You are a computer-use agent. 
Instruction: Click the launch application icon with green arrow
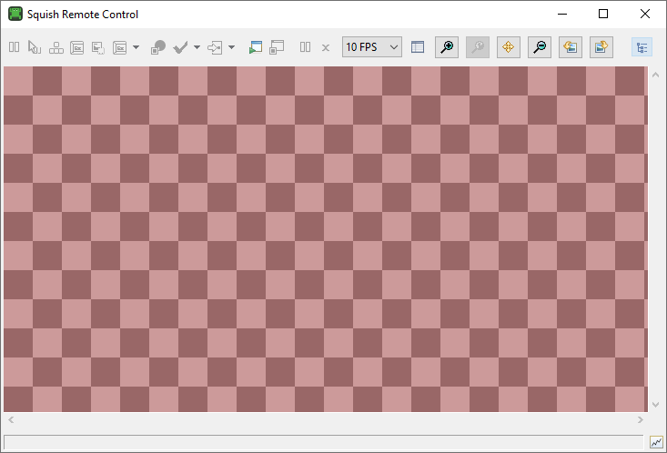(x=255, y=47)
